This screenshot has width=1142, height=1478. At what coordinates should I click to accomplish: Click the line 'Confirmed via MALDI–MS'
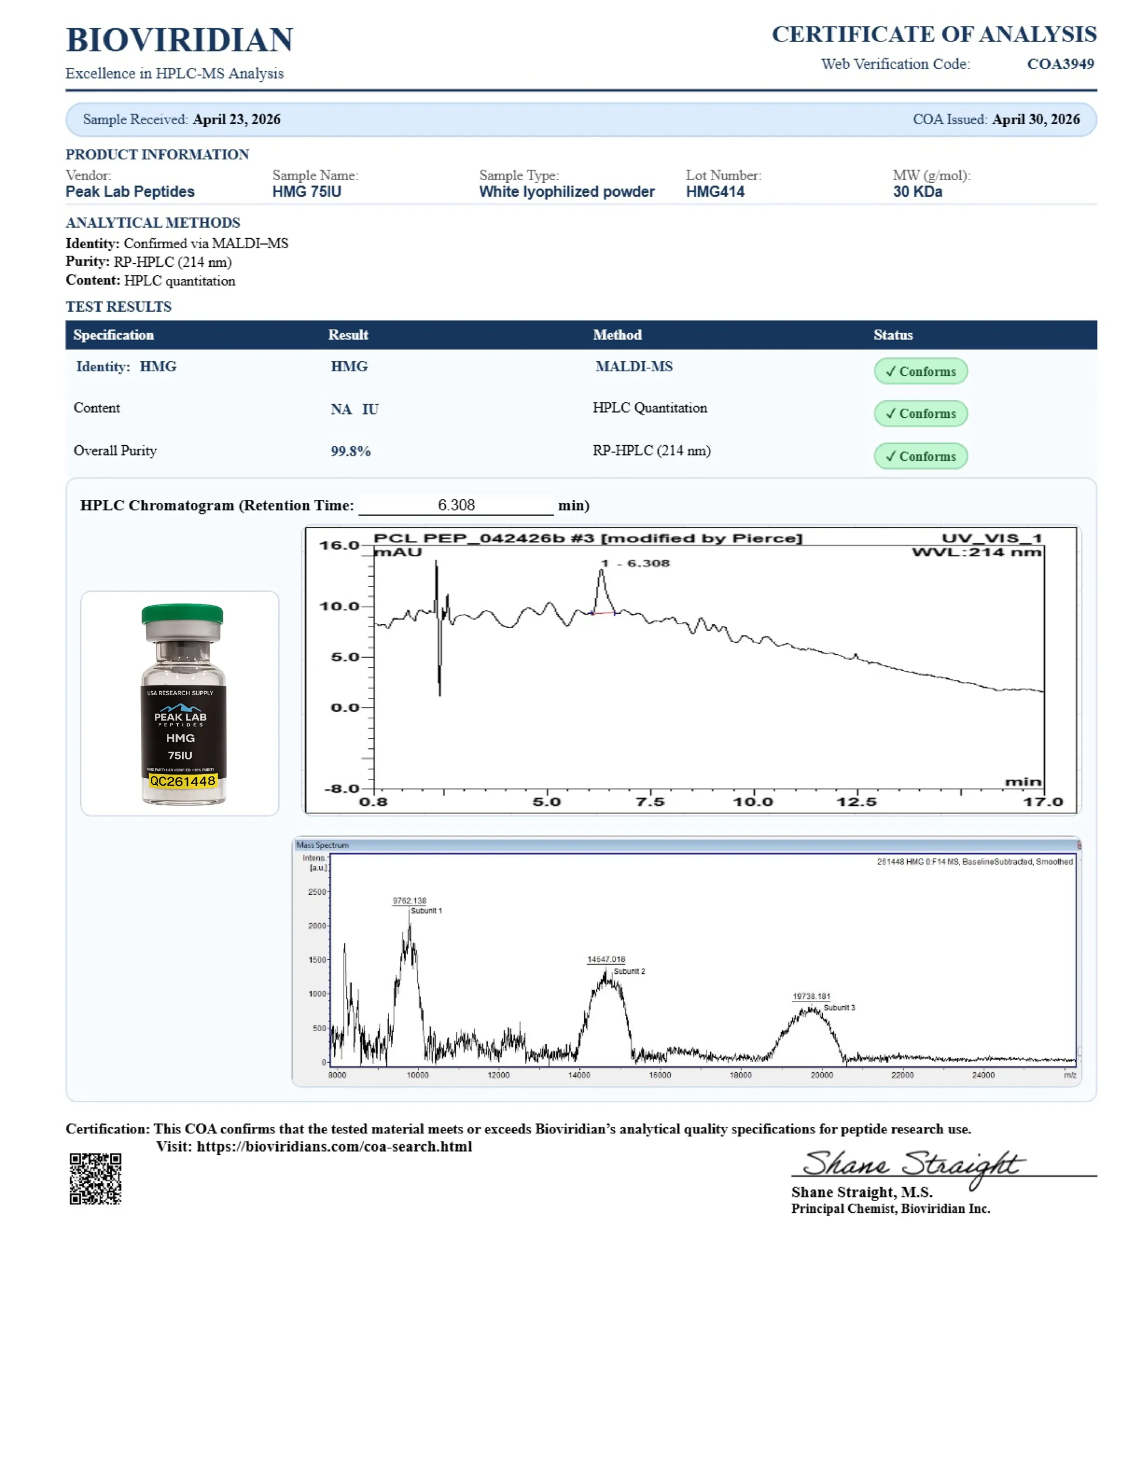tap(206, 243)
